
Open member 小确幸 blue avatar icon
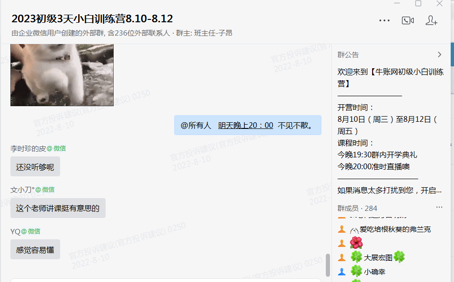point(342,272)
